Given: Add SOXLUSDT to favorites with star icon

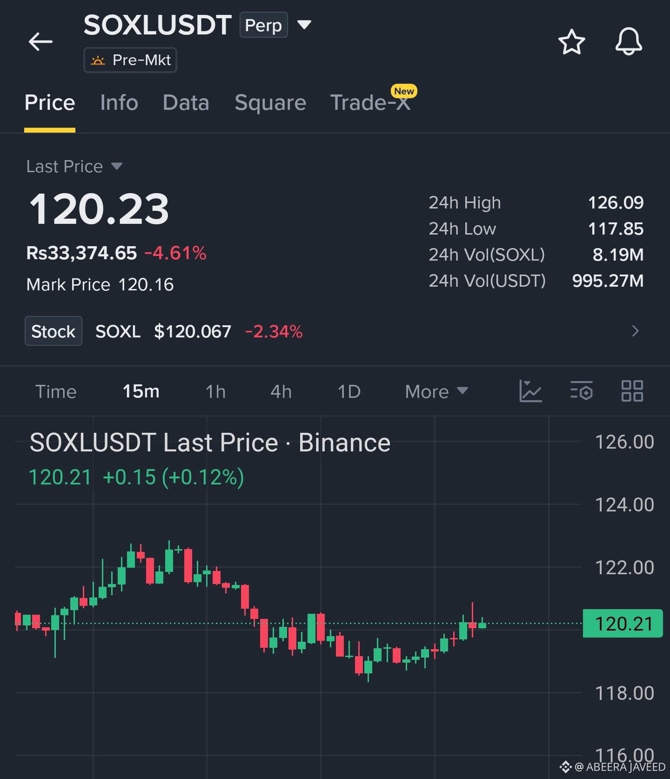Looking at the screenshot, I should (x=571, y=42).
